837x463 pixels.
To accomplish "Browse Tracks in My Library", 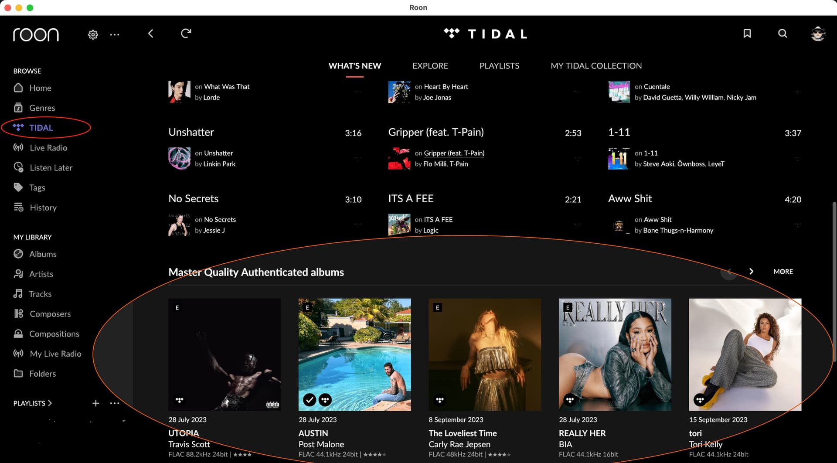I will (x=41, y=294).
